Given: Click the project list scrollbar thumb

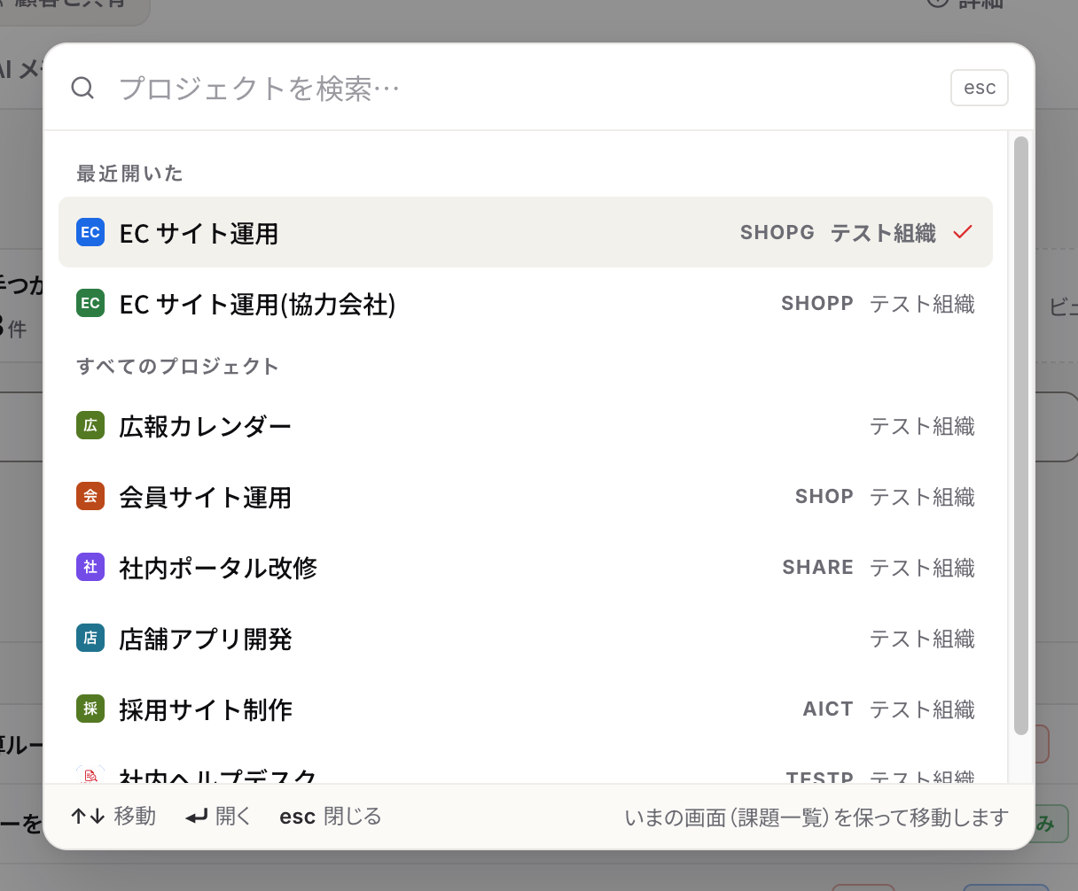Looking at the screenshot, I should [1021, 435].
